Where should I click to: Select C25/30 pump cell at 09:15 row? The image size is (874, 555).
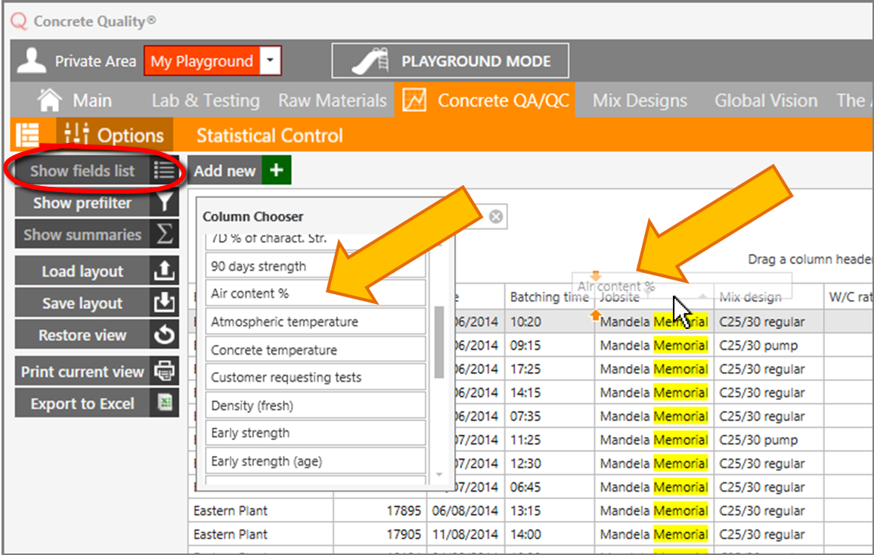tap(769, 345)
